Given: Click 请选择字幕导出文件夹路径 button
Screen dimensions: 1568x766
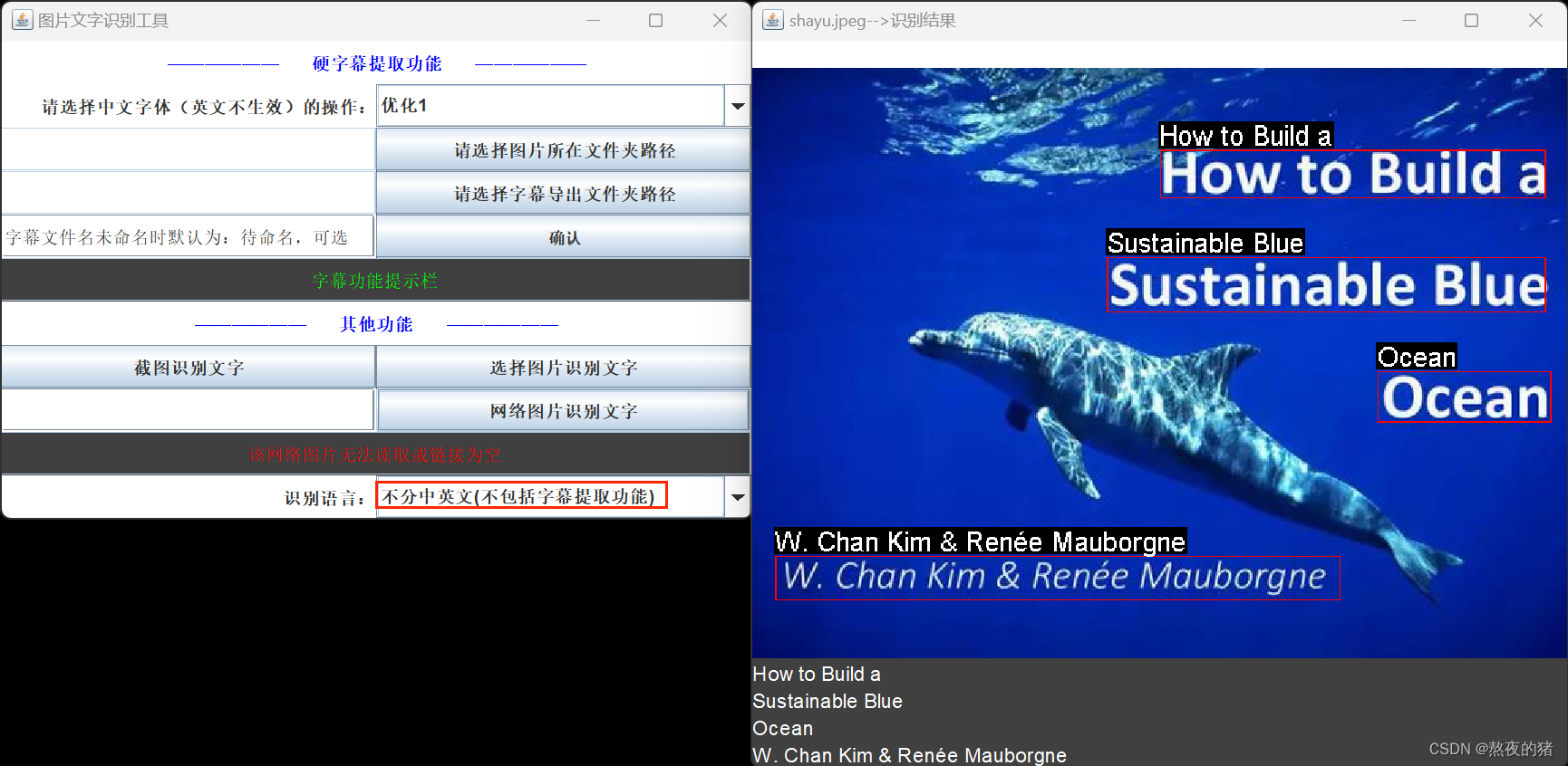Looking at the screenshot, I should 564,194.
